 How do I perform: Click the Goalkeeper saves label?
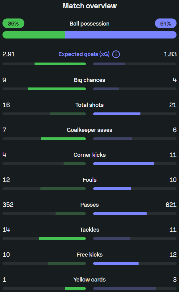tap(89, 130)
